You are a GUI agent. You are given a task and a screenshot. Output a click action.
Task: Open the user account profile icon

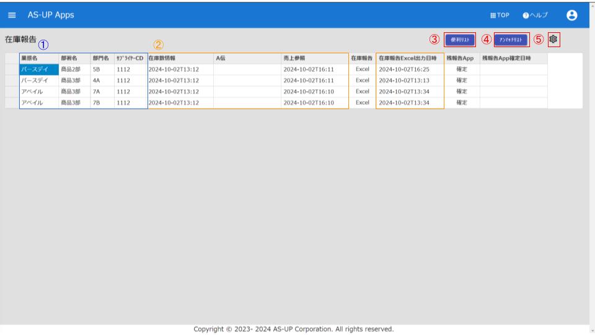pos(571,15)
